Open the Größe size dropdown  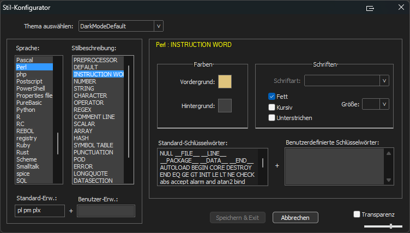click(x=384, y=104)
